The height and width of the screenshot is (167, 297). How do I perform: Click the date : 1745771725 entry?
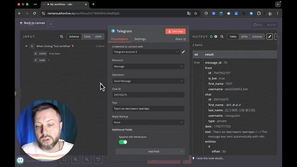pos(218,127)
